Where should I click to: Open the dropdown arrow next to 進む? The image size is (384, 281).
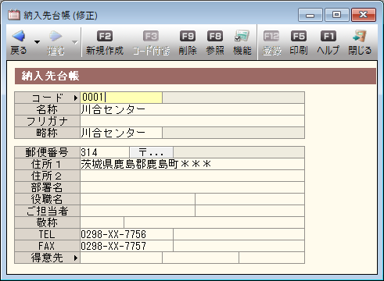(75, 42)
